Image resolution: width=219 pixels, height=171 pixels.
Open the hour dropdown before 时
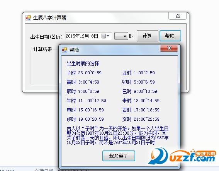[121, 36]
